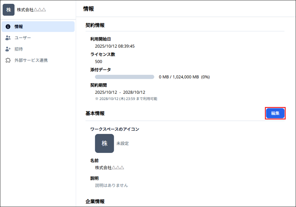Select the 情報 menu item label in sidebar

18,27
